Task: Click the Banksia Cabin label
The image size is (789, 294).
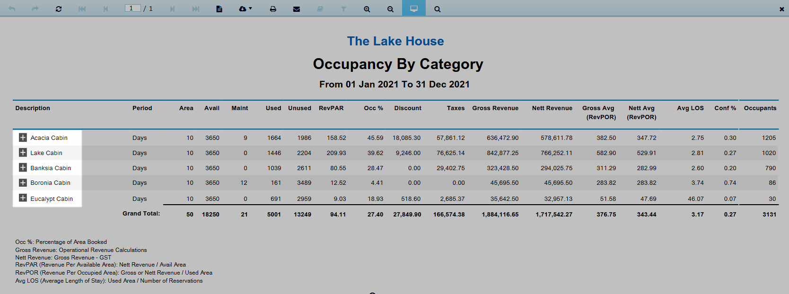Action: point(51,168)
